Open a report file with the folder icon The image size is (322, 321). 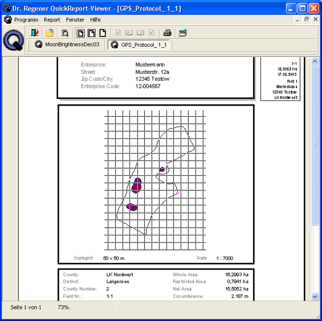point(50,33)
